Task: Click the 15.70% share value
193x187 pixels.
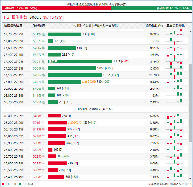Action: click(x=154, y=75)
